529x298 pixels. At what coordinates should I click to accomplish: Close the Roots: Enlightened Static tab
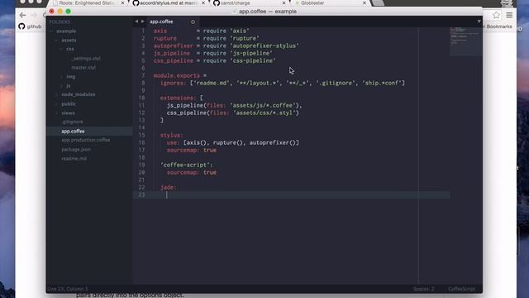coord(122,3)
